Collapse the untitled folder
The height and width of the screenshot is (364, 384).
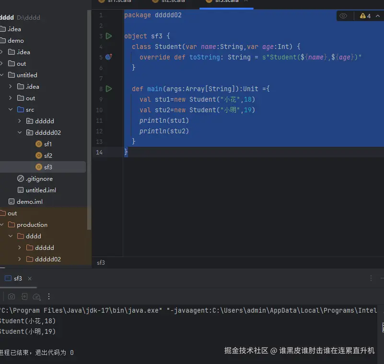pyautogui.click(x=2, y=75)
